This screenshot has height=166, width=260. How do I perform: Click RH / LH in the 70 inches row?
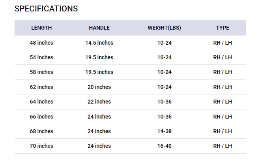pyautogui.click(x=223, y=146)
